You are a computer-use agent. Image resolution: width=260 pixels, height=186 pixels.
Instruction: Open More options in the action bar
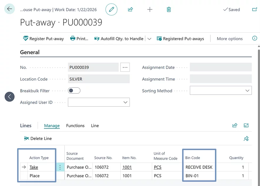(x=230, y=39)
